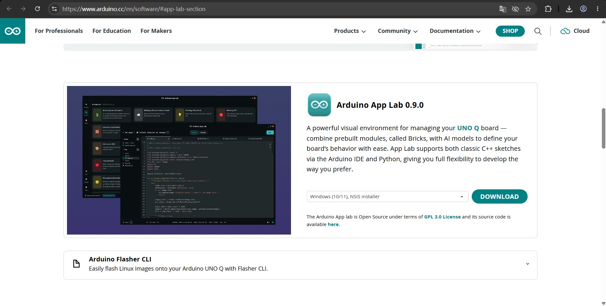Open the site search magnifier icon
Image resolution: width=606 pixels, height=306 pixels.
tap(538, 31)
